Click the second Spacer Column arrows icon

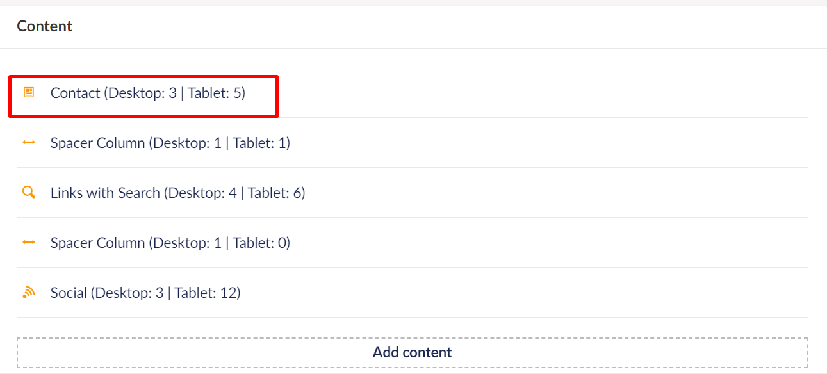28,243
